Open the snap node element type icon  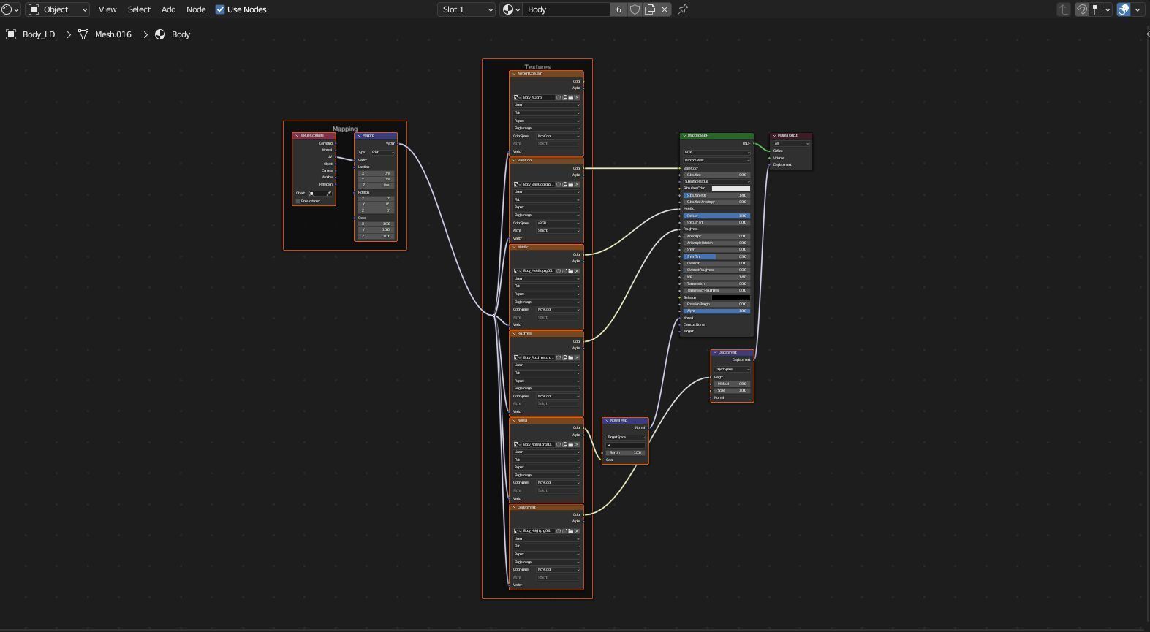pyautogui.click(x=1101, y=9)
